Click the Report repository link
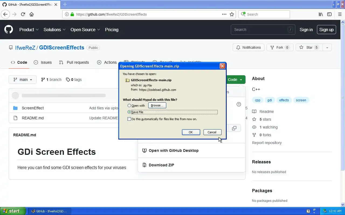 click(267, 143)
